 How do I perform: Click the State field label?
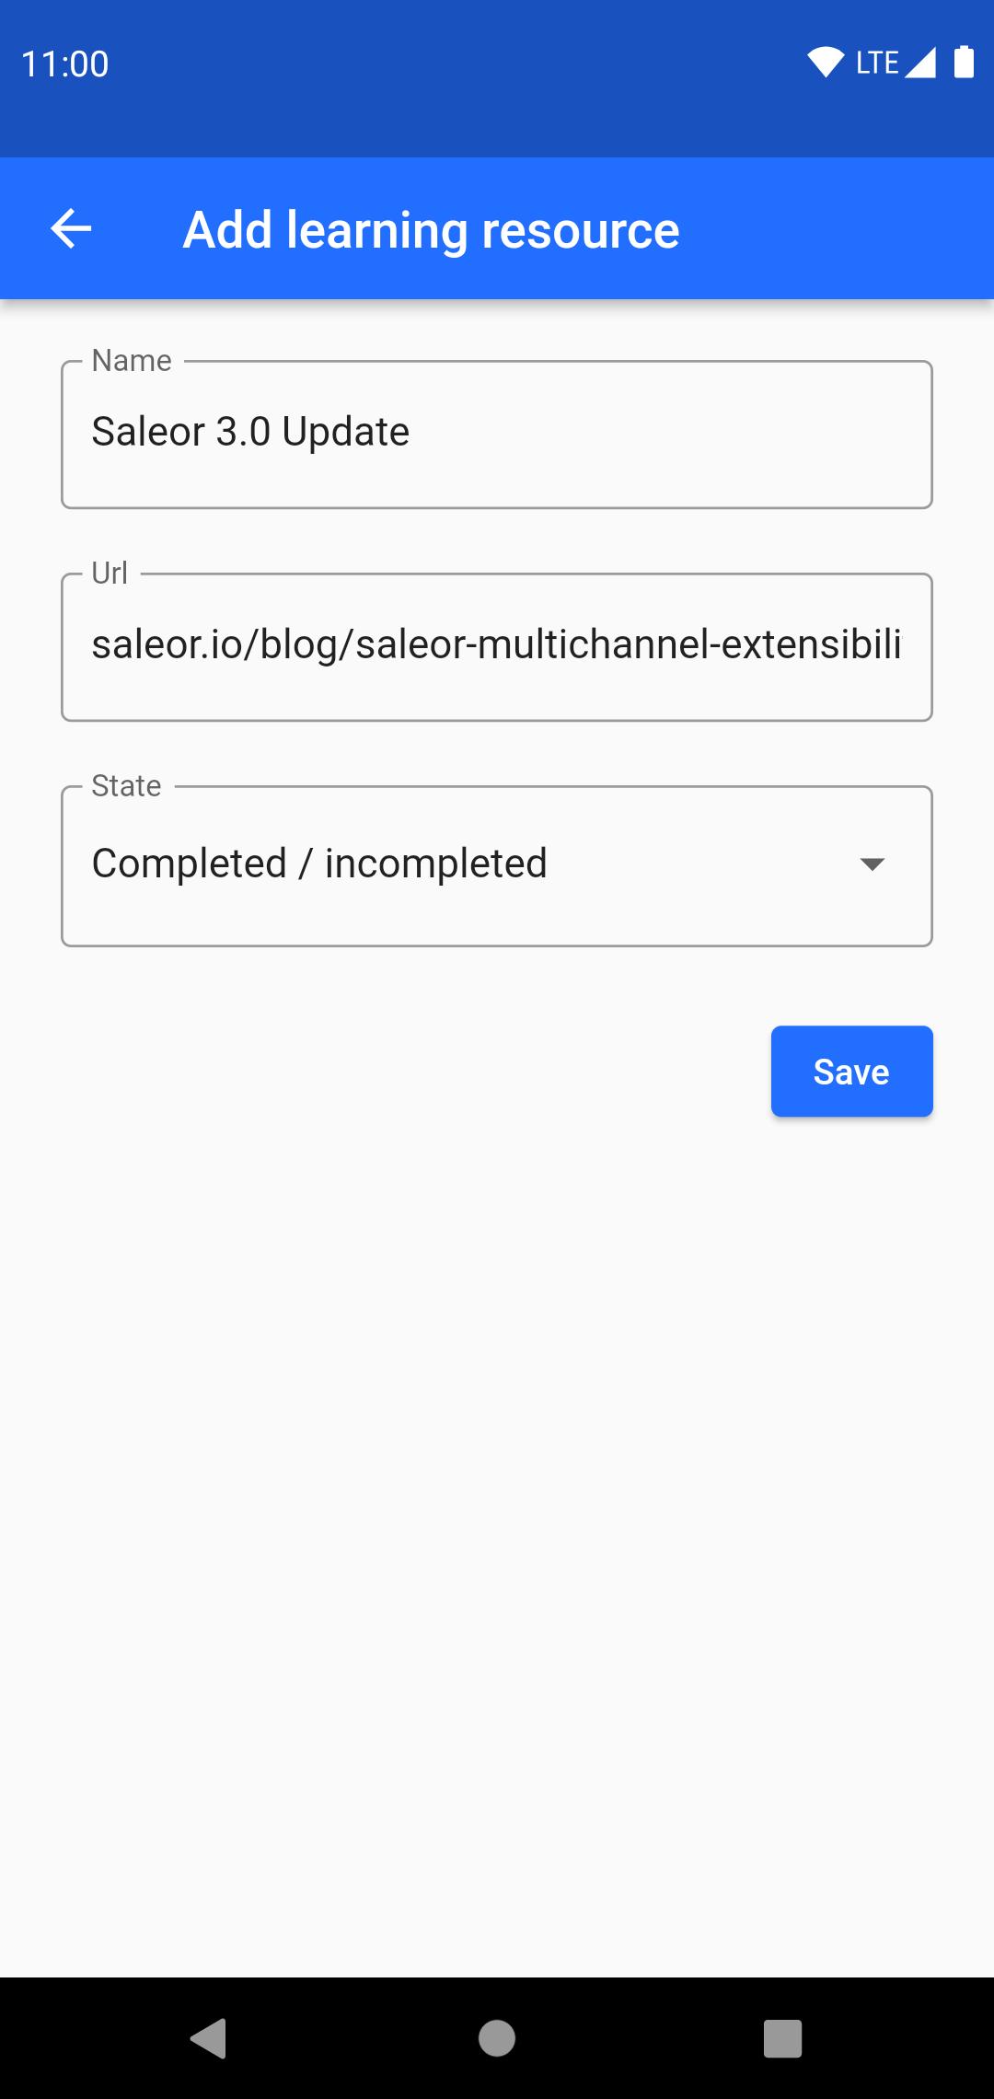click(126, 785)
